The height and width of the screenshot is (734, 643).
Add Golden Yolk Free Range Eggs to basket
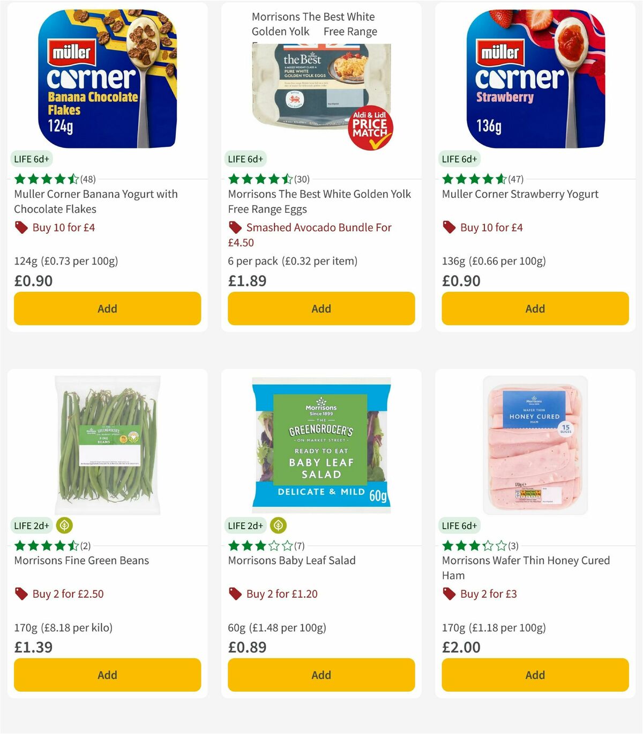point(320,308)
